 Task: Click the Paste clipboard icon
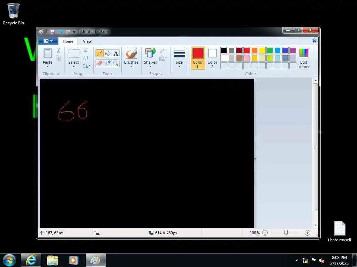(47, 53)
